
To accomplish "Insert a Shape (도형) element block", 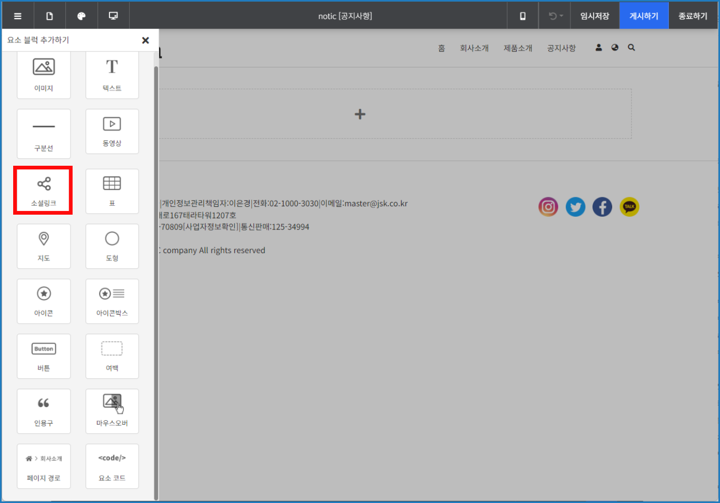I will (112, 246).
